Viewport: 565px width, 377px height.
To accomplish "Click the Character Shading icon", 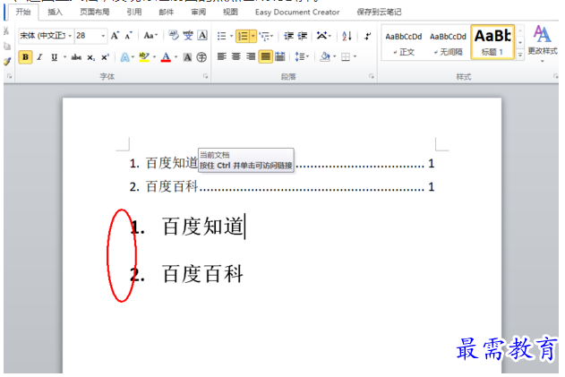I will [187, 57].
